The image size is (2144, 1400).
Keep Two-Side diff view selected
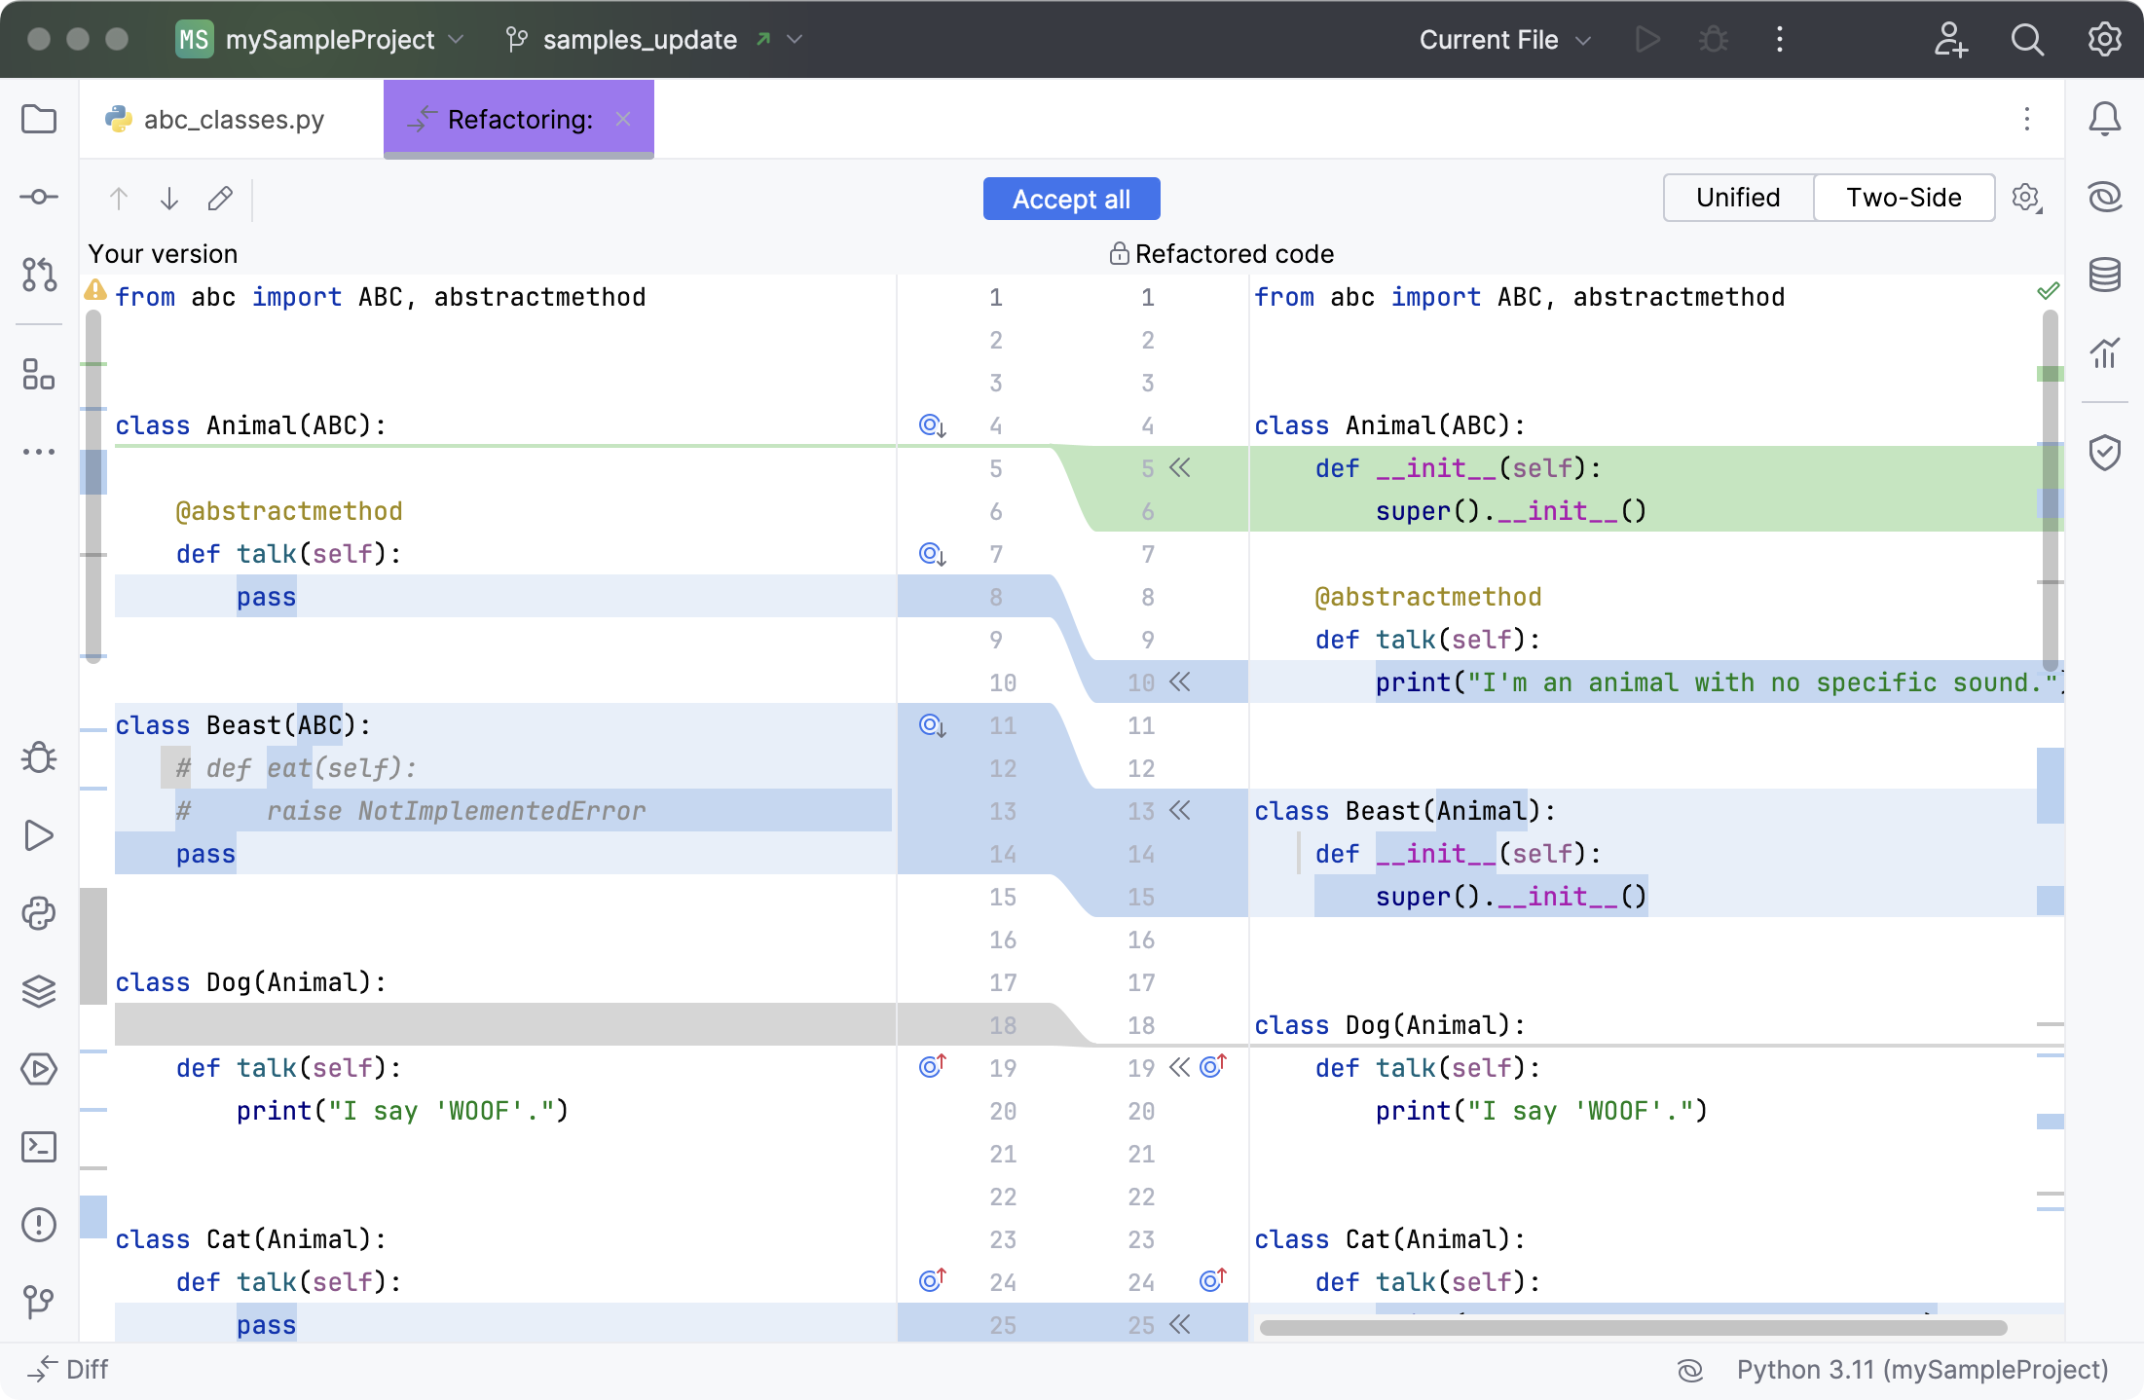pyautogui.click(x=1904, y=197)
